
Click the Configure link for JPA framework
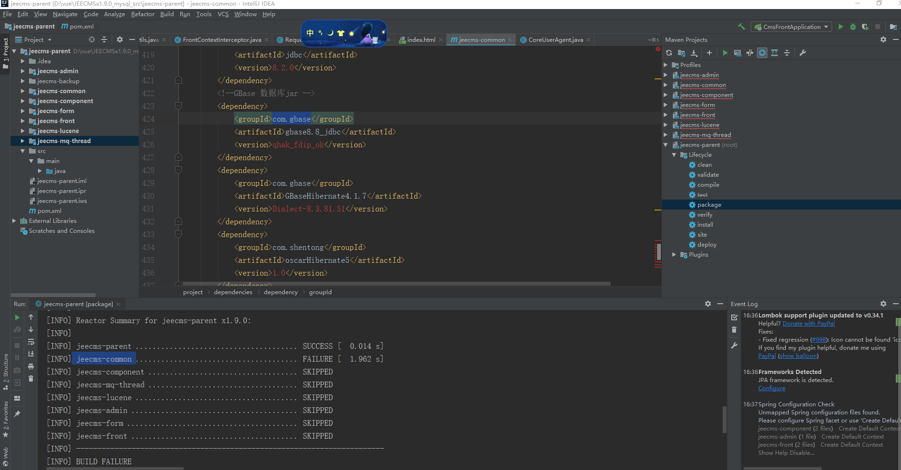[771, 388]
